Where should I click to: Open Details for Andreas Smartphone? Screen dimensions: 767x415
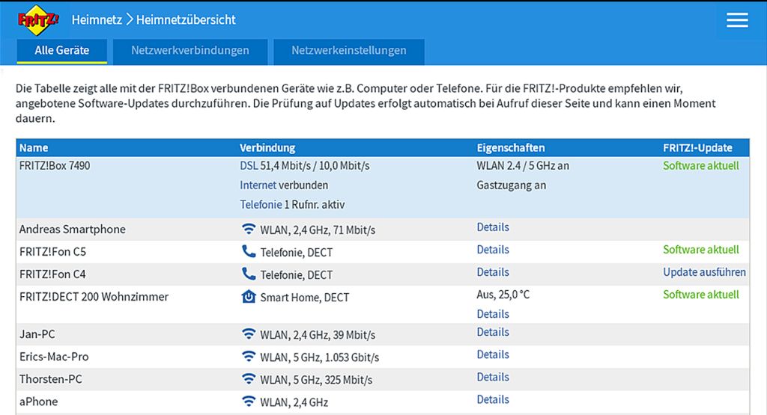493,227
